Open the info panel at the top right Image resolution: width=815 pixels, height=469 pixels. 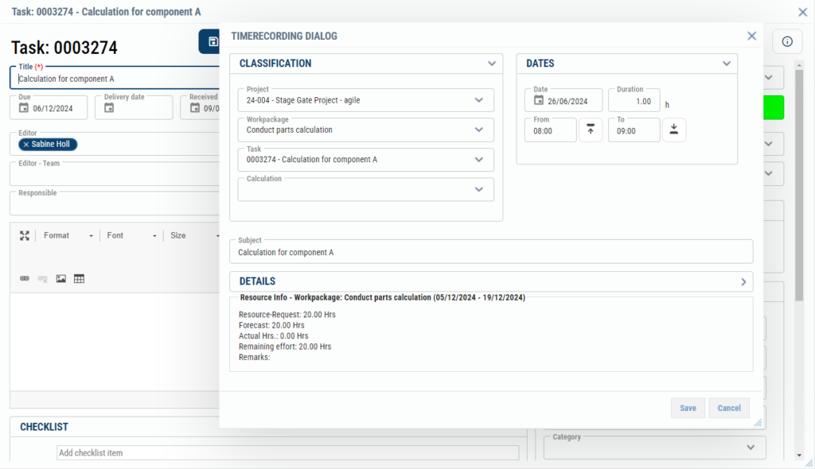787,41
